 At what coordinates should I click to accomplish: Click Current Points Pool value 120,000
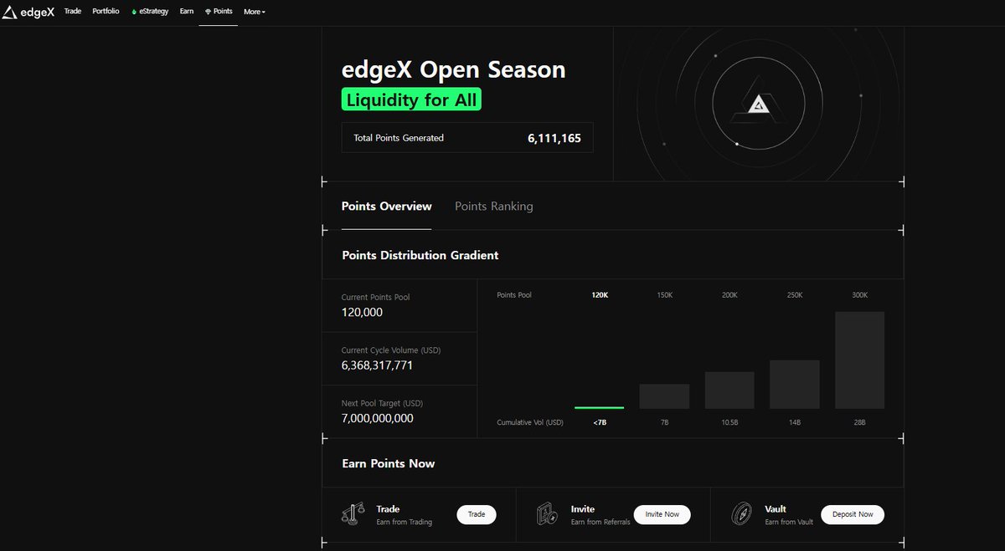[x=362, y=312]
